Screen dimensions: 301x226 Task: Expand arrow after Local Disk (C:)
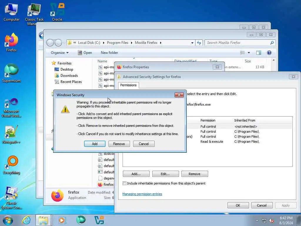(x=104, y=43)
